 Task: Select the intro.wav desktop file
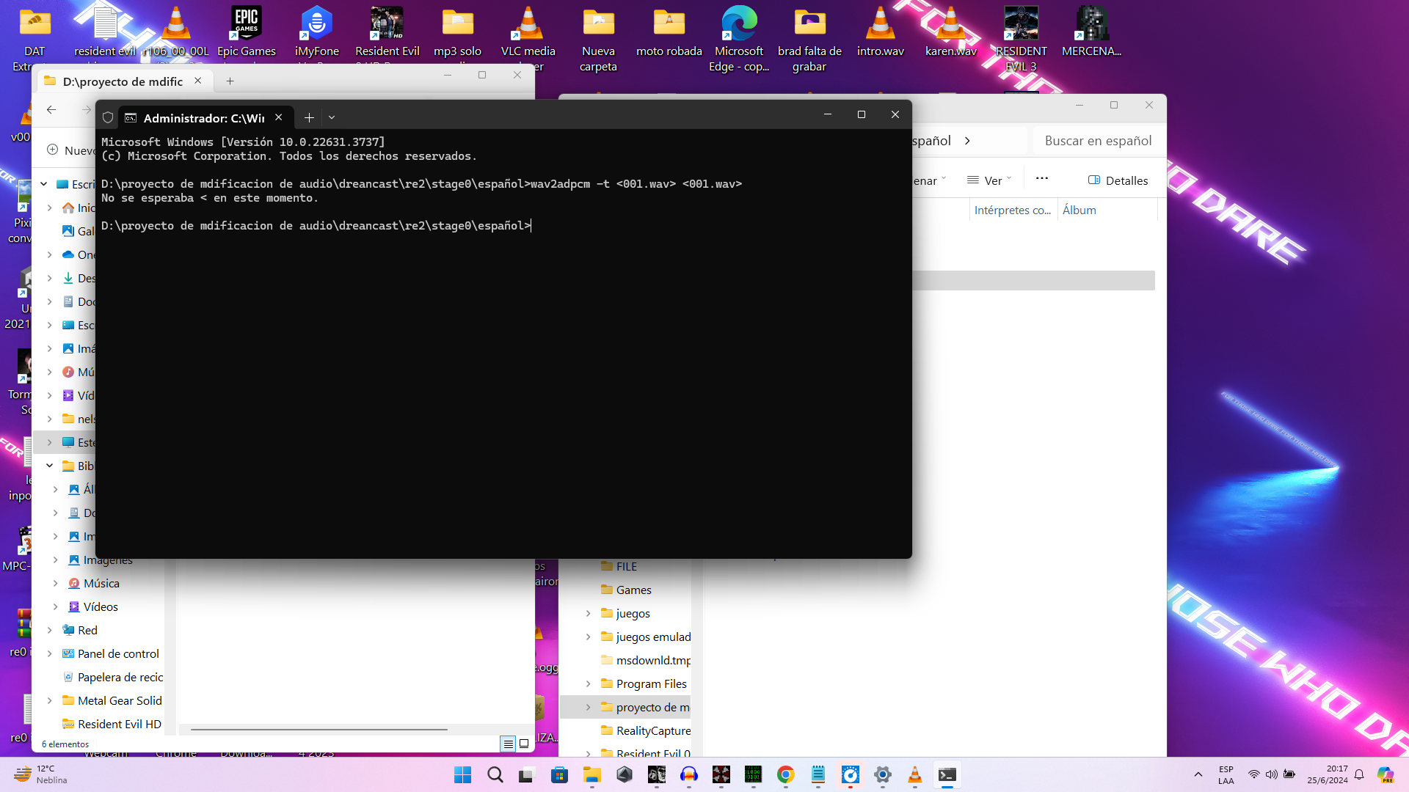click(x=881, y=32)
